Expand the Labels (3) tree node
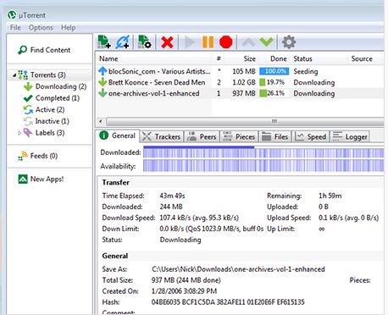The height and width of the screenshot is (315, 388). coord(19,133)
